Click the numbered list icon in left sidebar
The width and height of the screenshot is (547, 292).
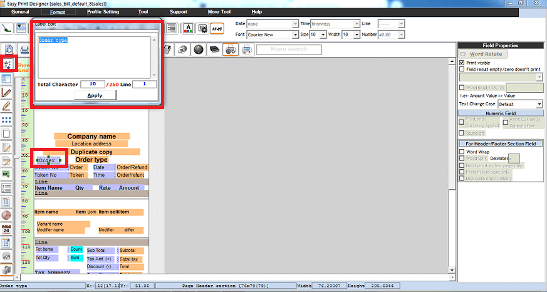coord(6,188)
